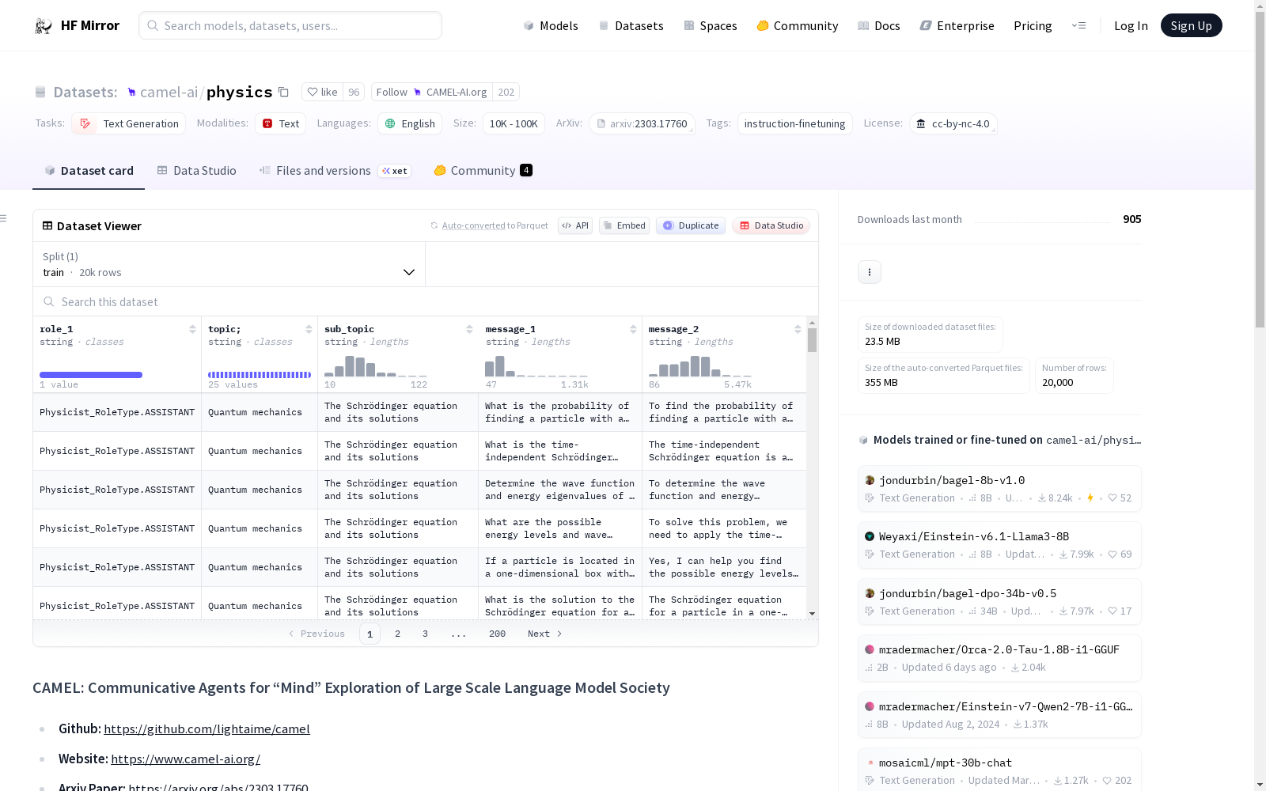1266x791 pixels.
Task: Click the HF Mirror logo icon
Action: (x=44, y=26)
